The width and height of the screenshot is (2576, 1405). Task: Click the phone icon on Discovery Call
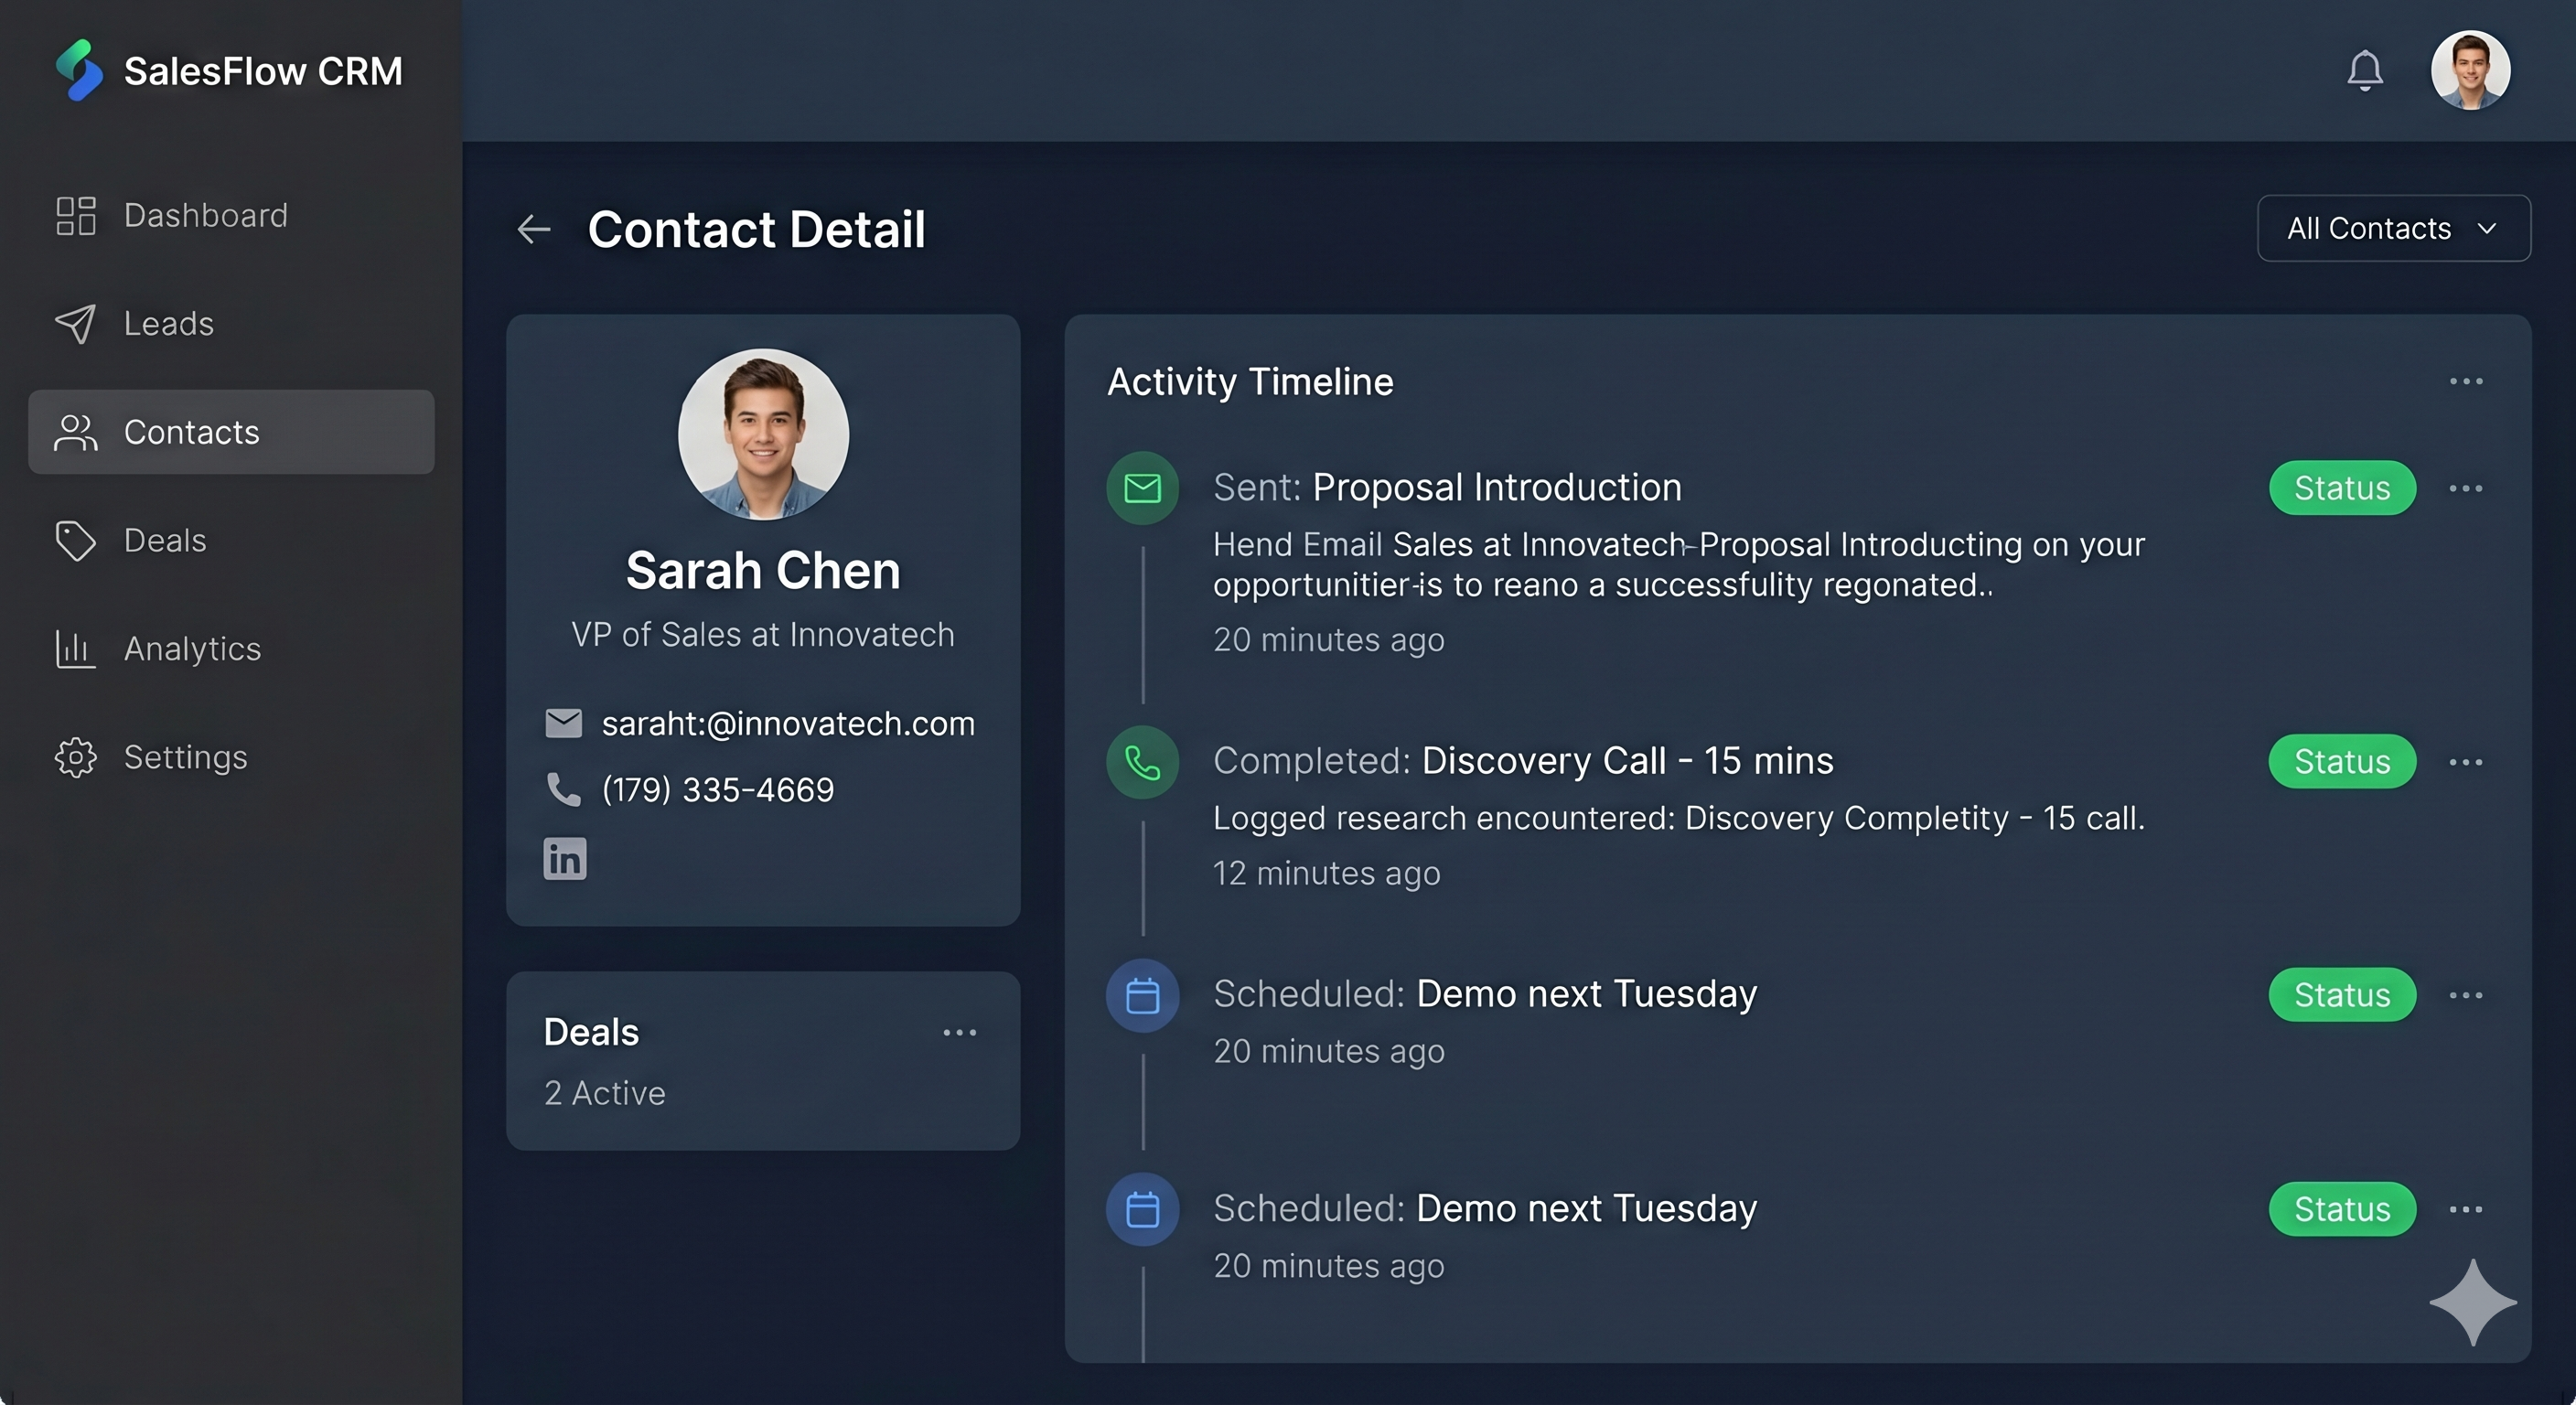click(1141, 762)
